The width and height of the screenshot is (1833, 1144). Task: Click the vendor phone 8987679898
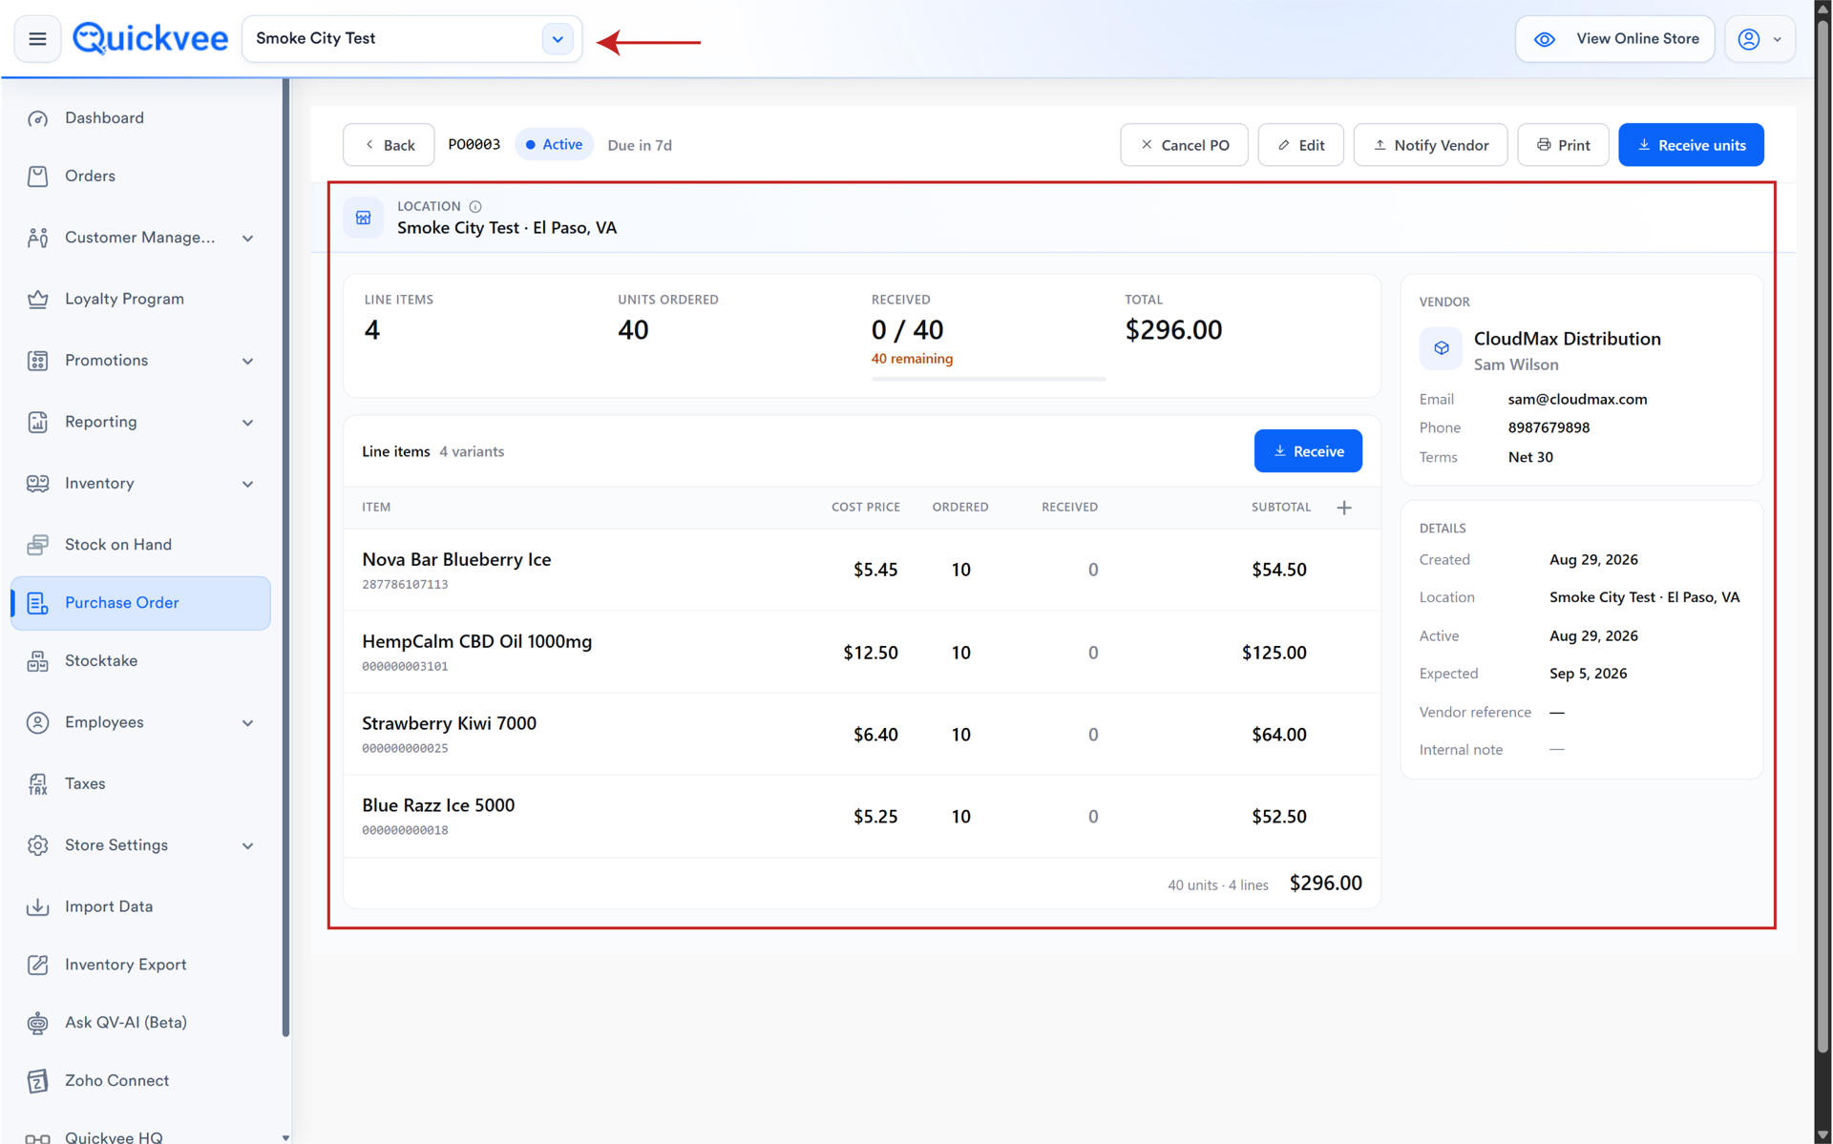point(1549,428)
